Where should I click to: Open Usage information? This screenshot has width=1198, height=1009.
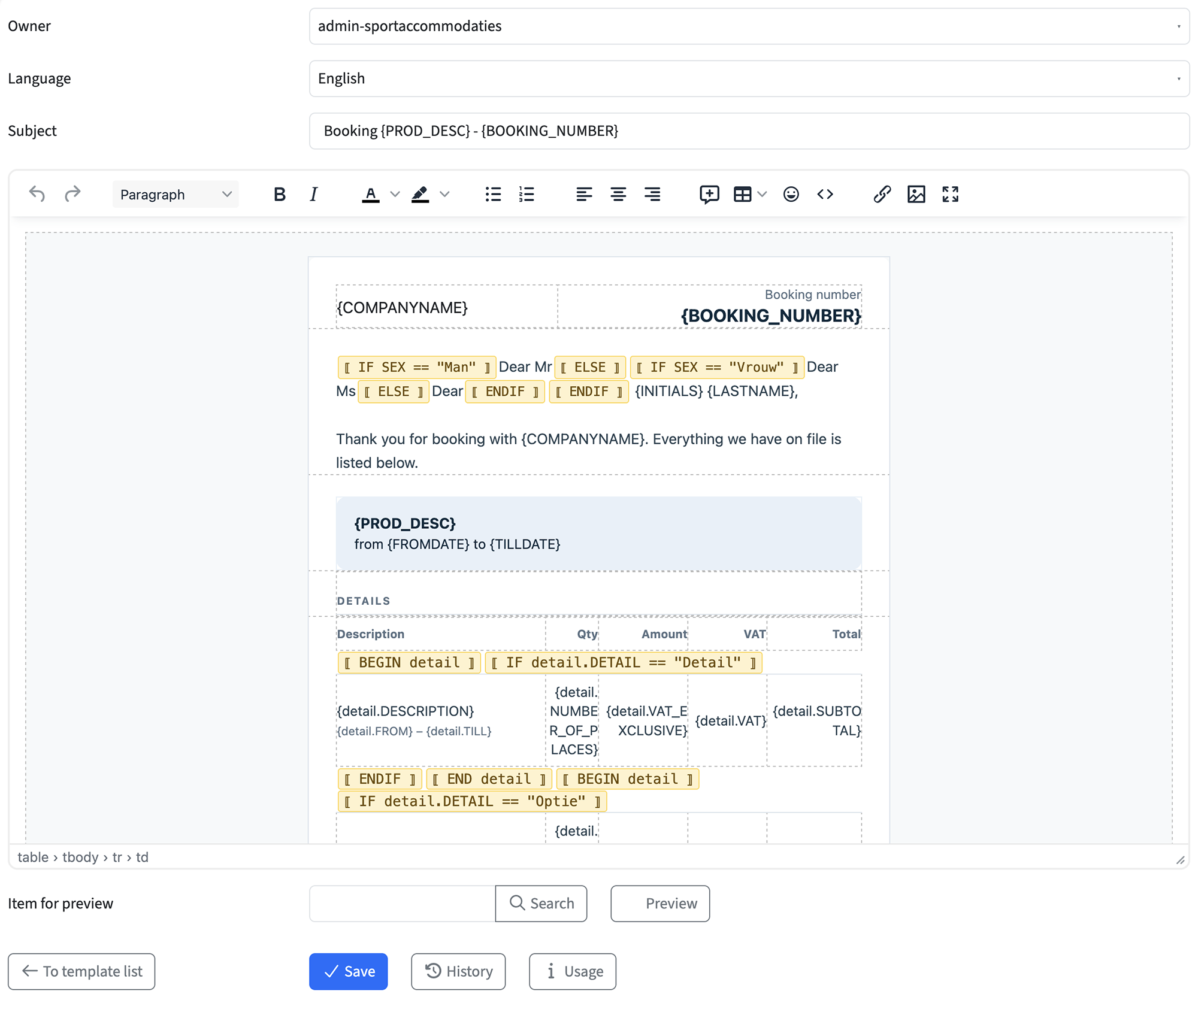573,971
